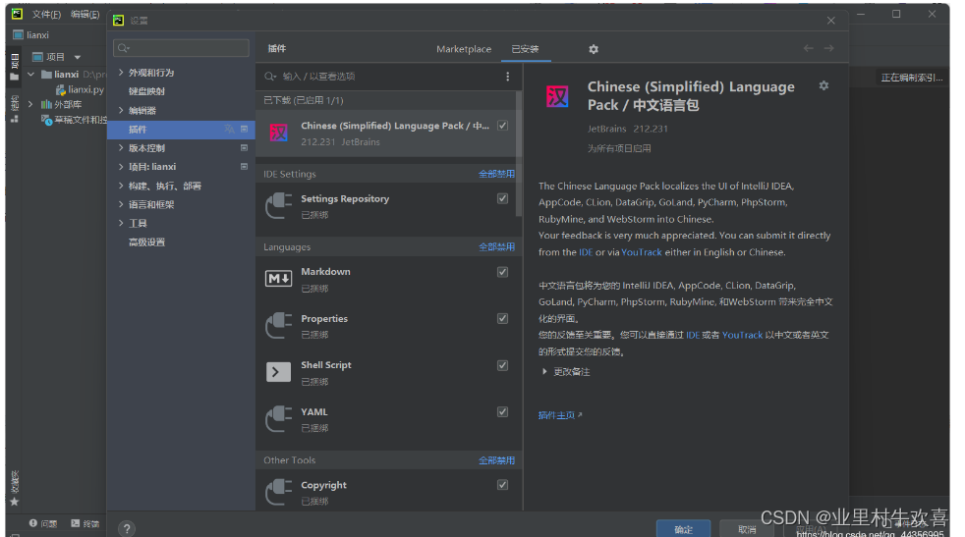Click the YAML plugin icon

278,419
